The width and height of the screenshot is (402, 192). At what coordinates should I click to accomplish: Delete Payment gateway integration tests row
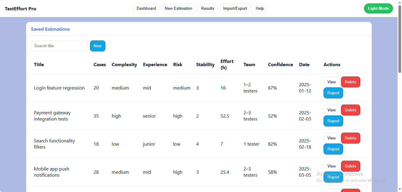(x=350, y=110)
